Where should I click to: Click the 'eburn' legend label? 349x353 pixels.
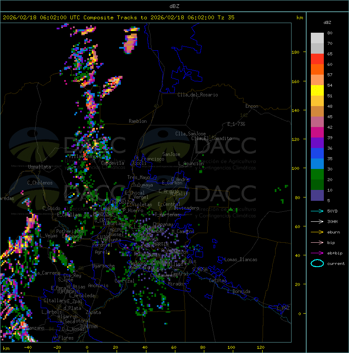tap(333, 232)
